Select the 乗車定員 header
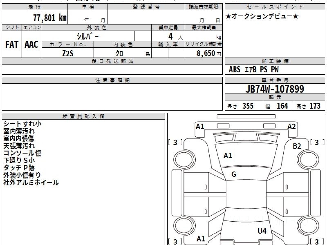Screen dimensions: 327x245 [168, 27]
